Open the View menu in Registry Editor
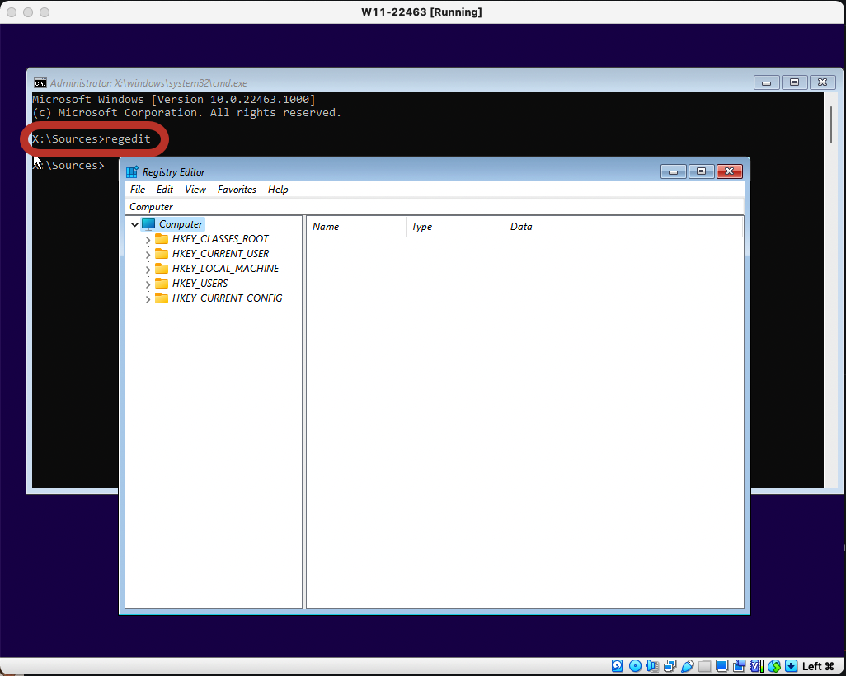846x676 pixels. pos(195,190)
